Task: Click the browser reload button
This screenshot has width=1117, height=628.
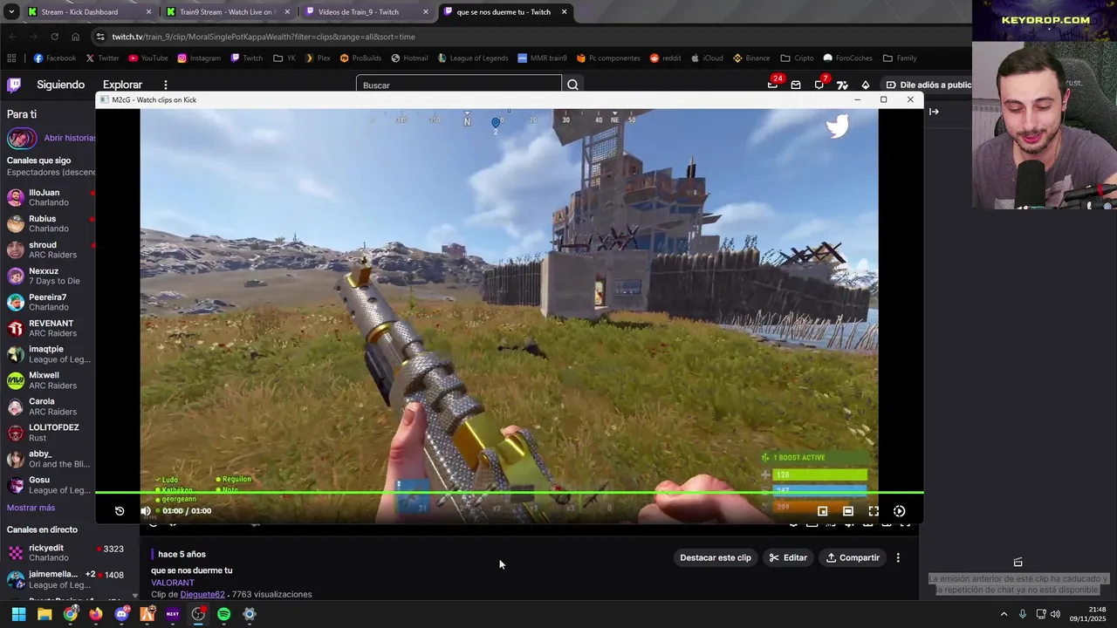Action: coord(54,37)
